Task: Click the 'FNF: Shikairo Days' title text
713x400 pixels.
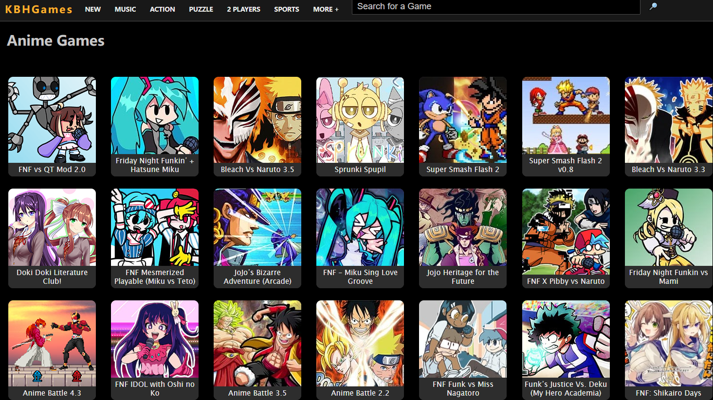Action: (669, 393)
